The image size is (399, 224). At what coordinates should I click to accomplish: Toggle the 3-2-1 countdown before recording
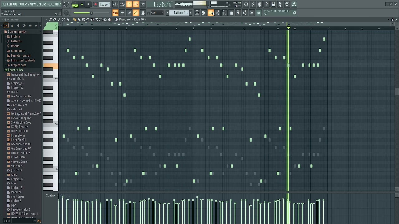(x=129, y=4)
